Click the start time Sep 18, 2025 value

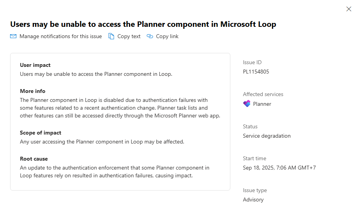click(x=279, y=168)
